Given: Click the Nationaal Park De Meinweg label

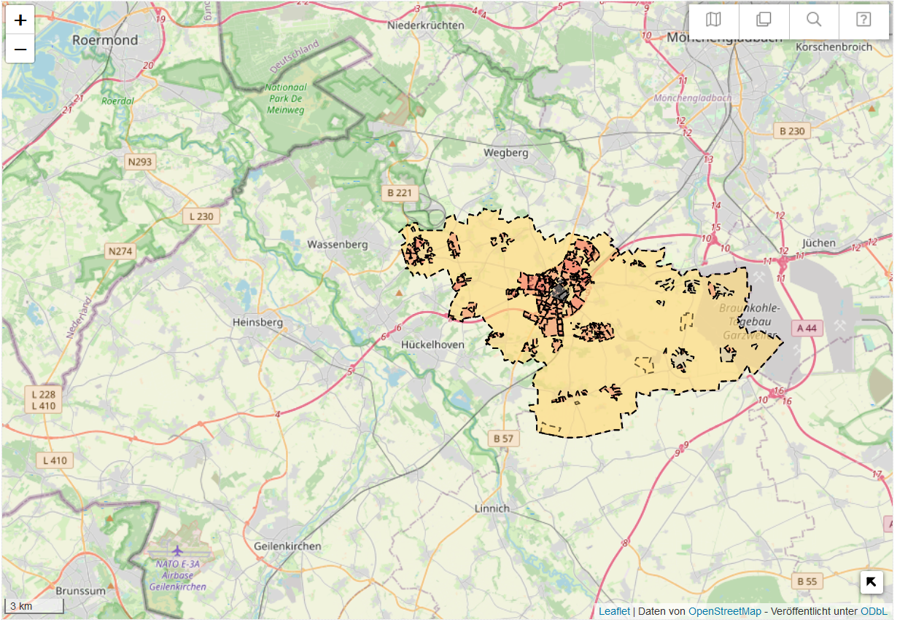Looking at the screenshot, I should click(x=284, y=99).
